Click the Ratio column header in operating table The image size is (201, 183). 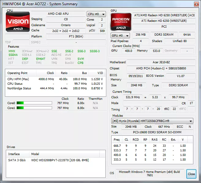[x=63, y=73]
